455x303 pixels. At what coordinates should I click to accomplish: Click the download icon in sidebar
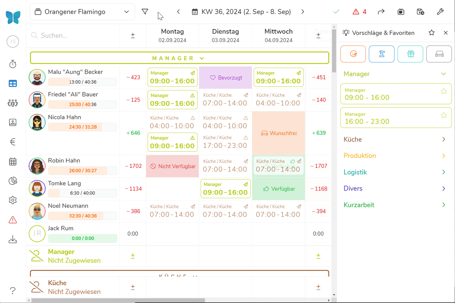(x=13, y=239)
